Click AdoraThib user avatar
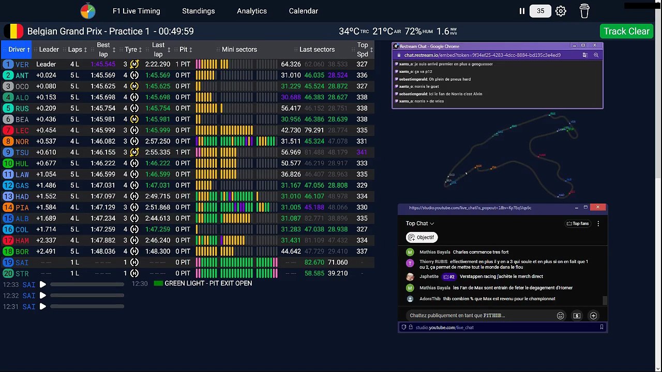Screen dimensions: 662x372 pyautogui.click(x=410, y=299)
